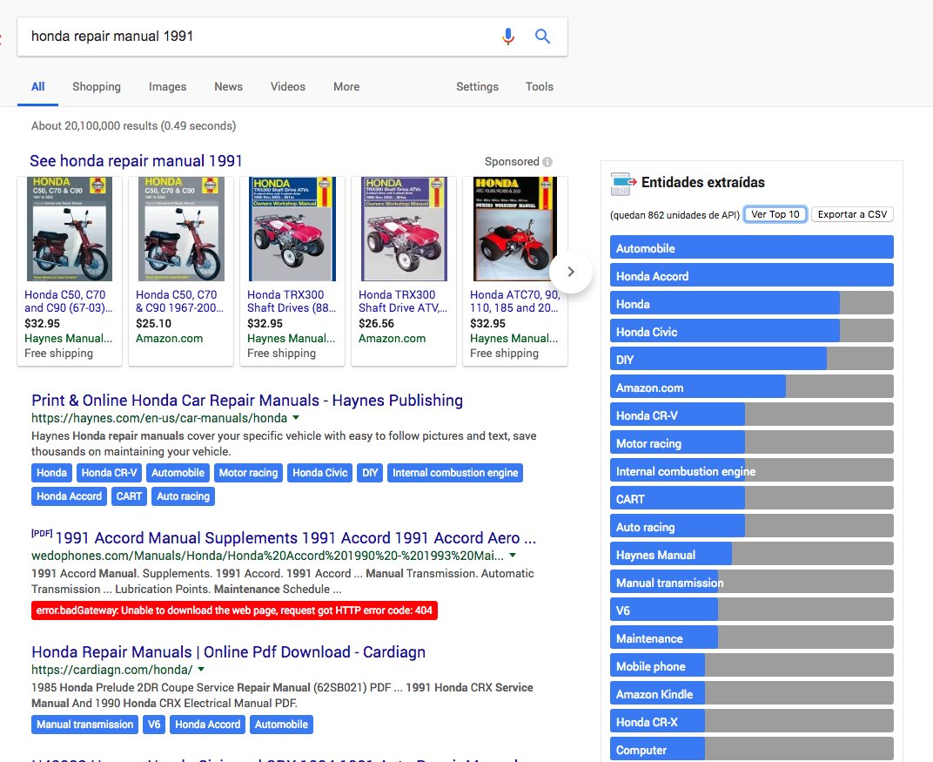Screen dimensions: 933x762
Task: Click the Maintenance entity bar
Action: 751,638
